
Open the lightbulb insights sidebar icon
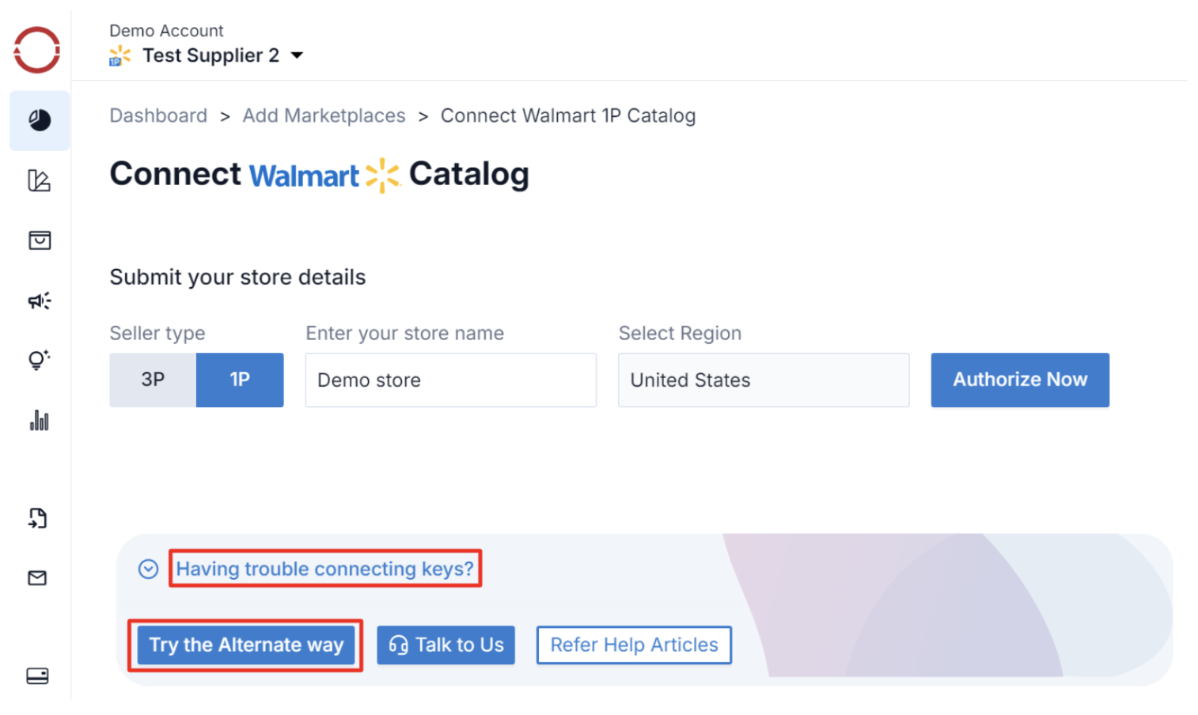(x=39, y=360)
